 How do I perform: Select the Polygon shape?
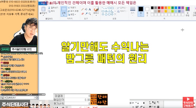(x=106, y=11)
